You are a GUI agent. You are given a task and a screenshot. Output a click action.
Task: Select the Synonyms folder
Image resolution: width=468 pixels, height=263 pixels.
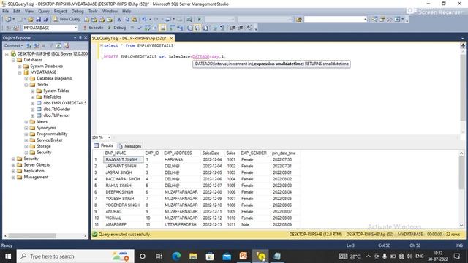[46, 128]
